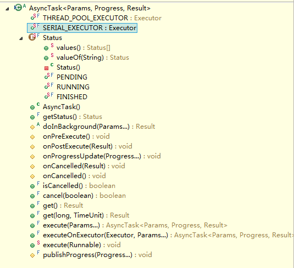294x268 pixels.
Task: Click the protected icon beside onCancelled()
Action: coord(32,176)
